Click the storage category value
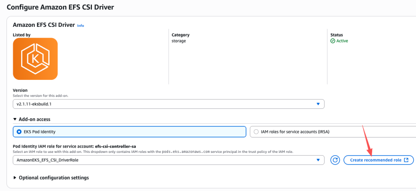The image size is (416, 191). tap(179, 41)
